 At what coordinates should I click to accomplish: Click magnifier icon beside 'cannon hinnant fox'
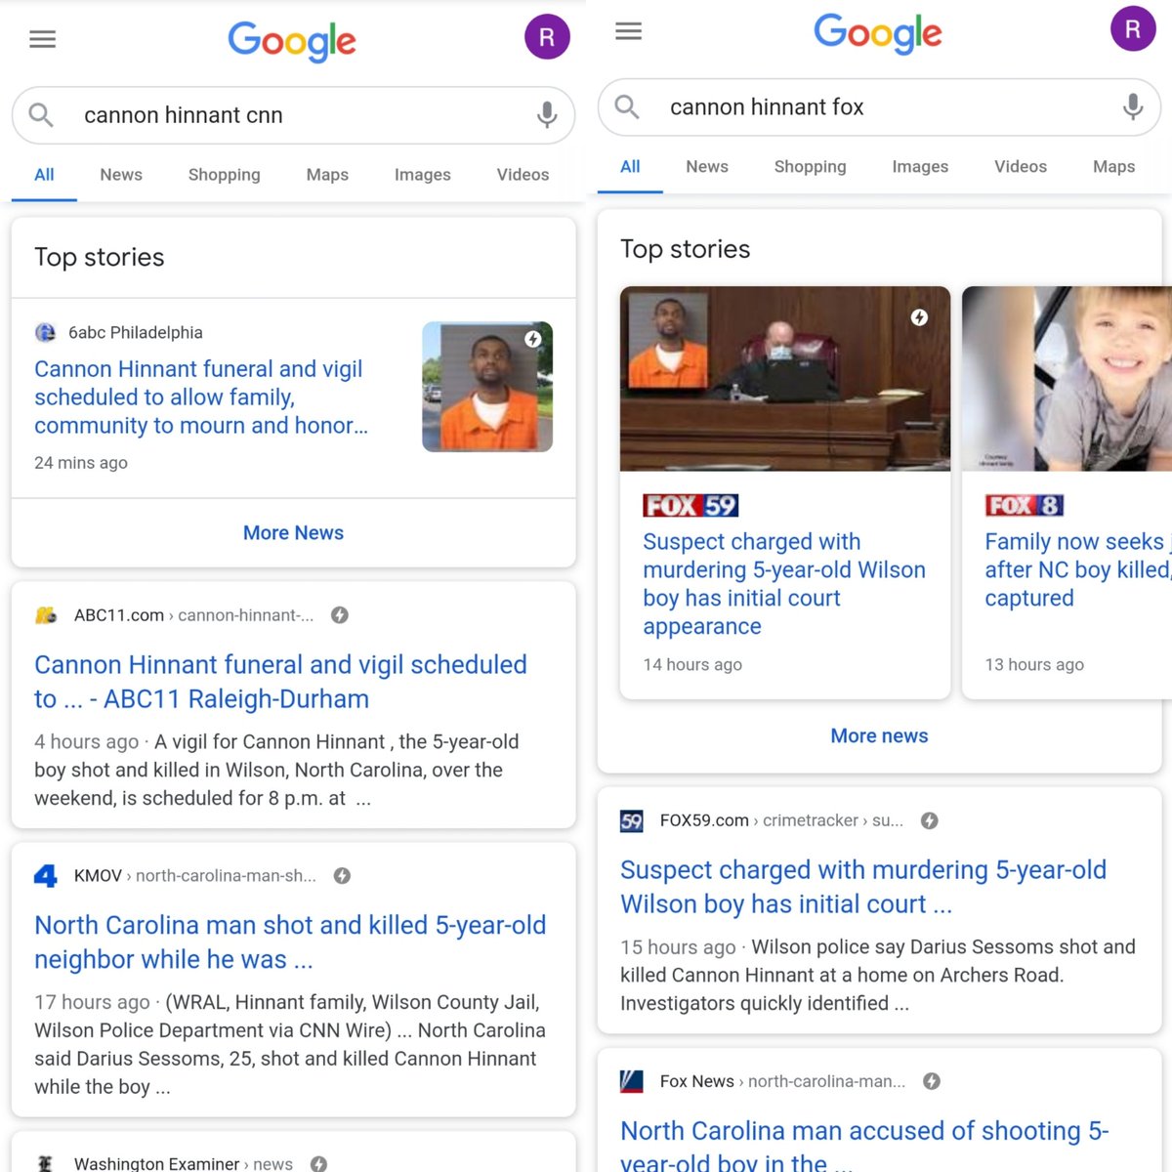(x=627, y=106)
